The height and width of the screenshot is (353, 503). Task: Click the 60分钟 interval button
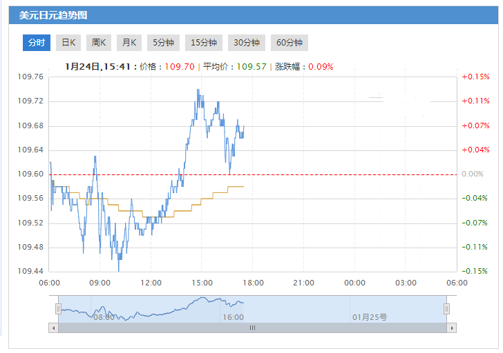click(290, 43)
